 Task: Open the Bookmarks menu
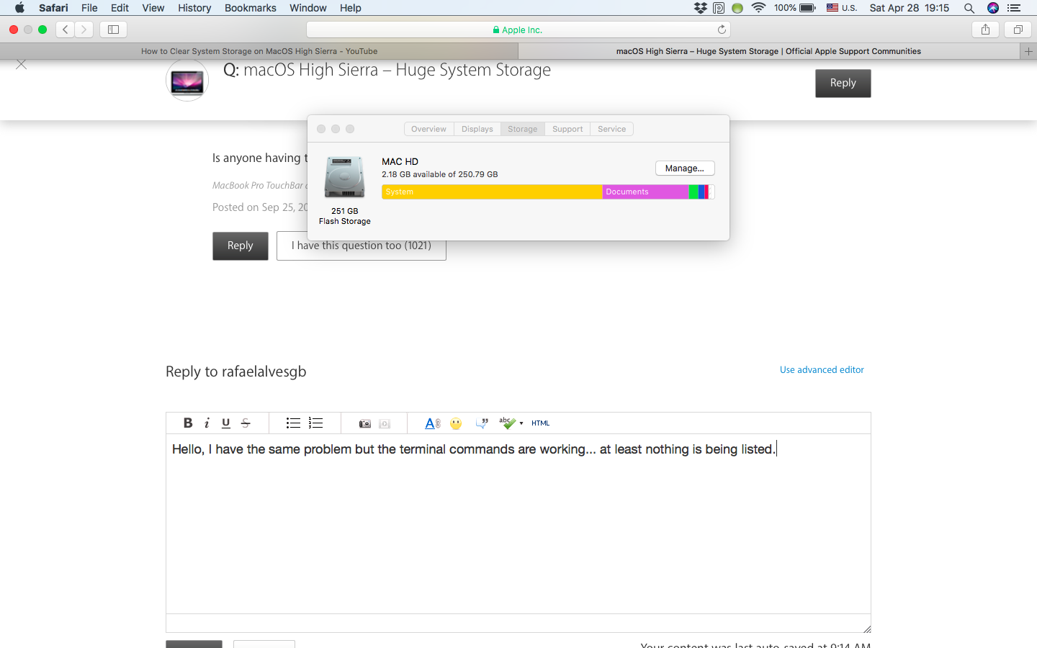pyautogui.click(x=251, y=8)
